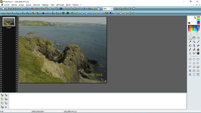The width and height of the screenshot is (201, 113).
Task: Select the Lasso selection shape
Action: pos(190,67)
